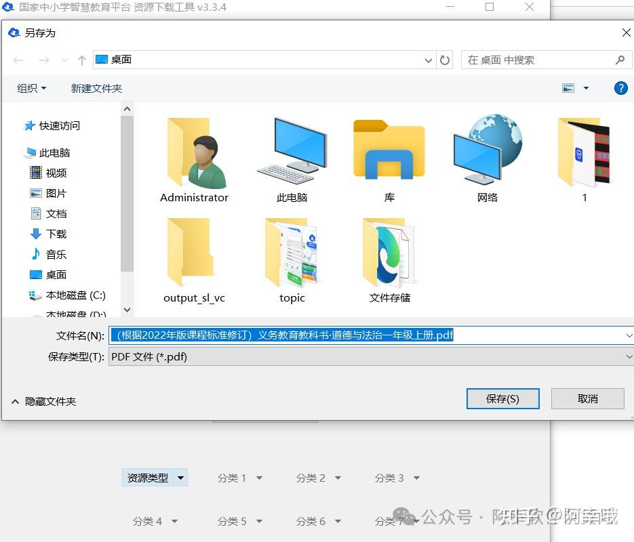Open the 网络 network icon
This screenshot has width=634, height=542.
tap(488, 159)
